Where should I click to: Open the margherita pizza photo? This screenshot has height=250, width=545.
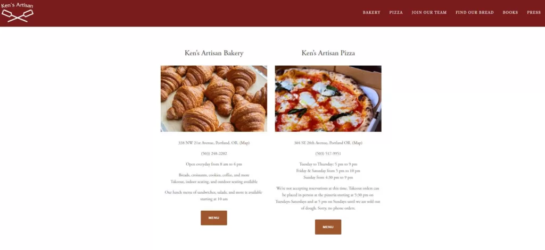[x=328, y=99]
